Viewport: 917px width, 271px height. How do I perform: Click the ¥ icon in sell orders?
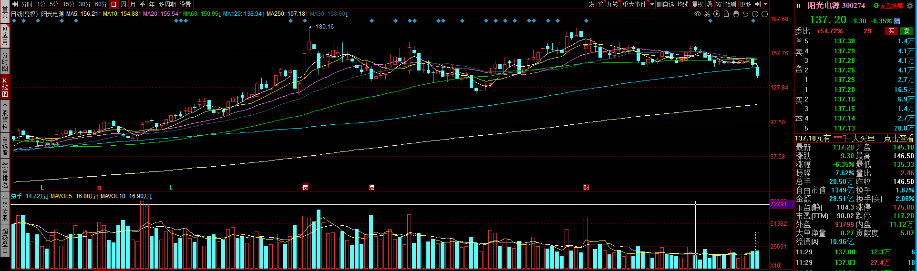point(799,41)
